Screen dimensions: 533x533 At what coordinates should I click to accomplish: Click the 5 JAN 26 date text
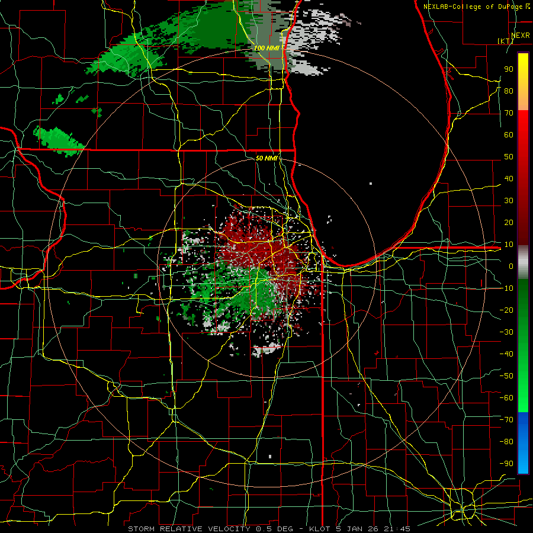coord(357,529)
